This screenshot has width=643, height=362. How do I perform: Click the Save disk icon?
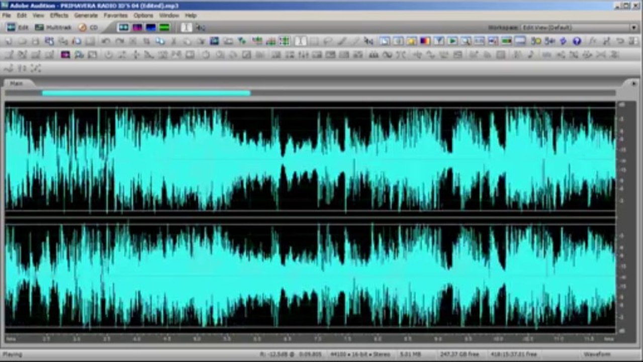click(35, 41)
